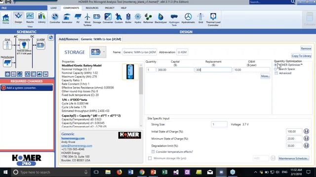Add a Hydrokinetic component
The image size is (316, 177).
point(188,19)
